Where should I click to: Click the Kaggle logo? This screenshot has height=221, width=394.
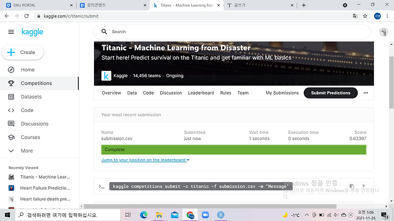click(32, 32)
